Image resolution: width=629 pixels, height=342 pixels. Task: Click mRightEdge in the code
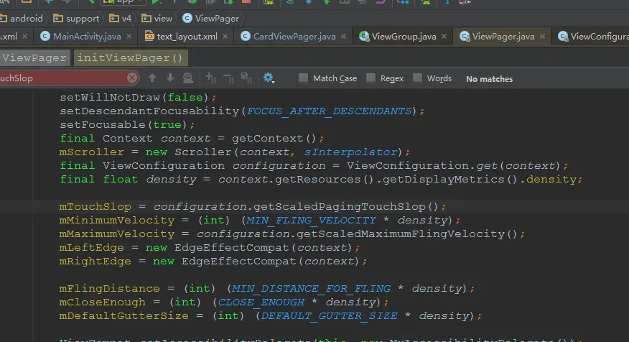point(95,262)
